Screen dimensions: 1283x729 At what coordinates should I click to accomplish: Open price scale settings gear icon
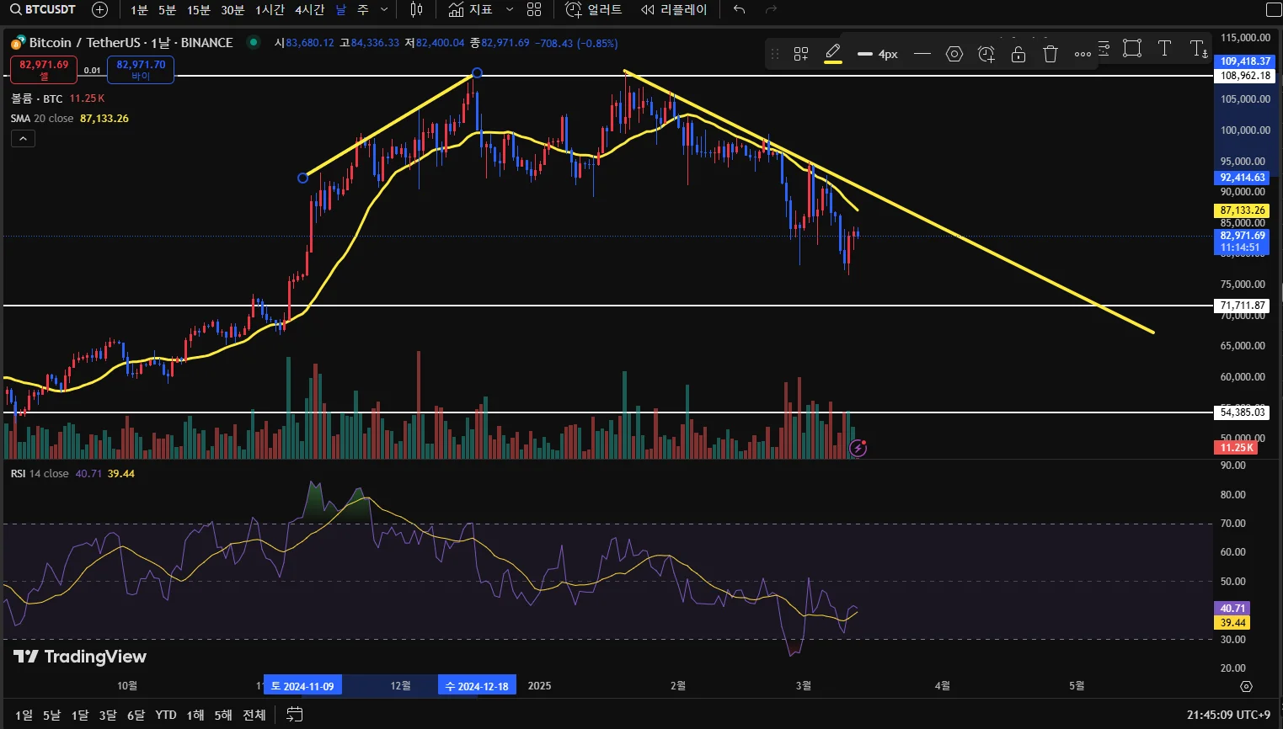click(x=1247, y=686)
